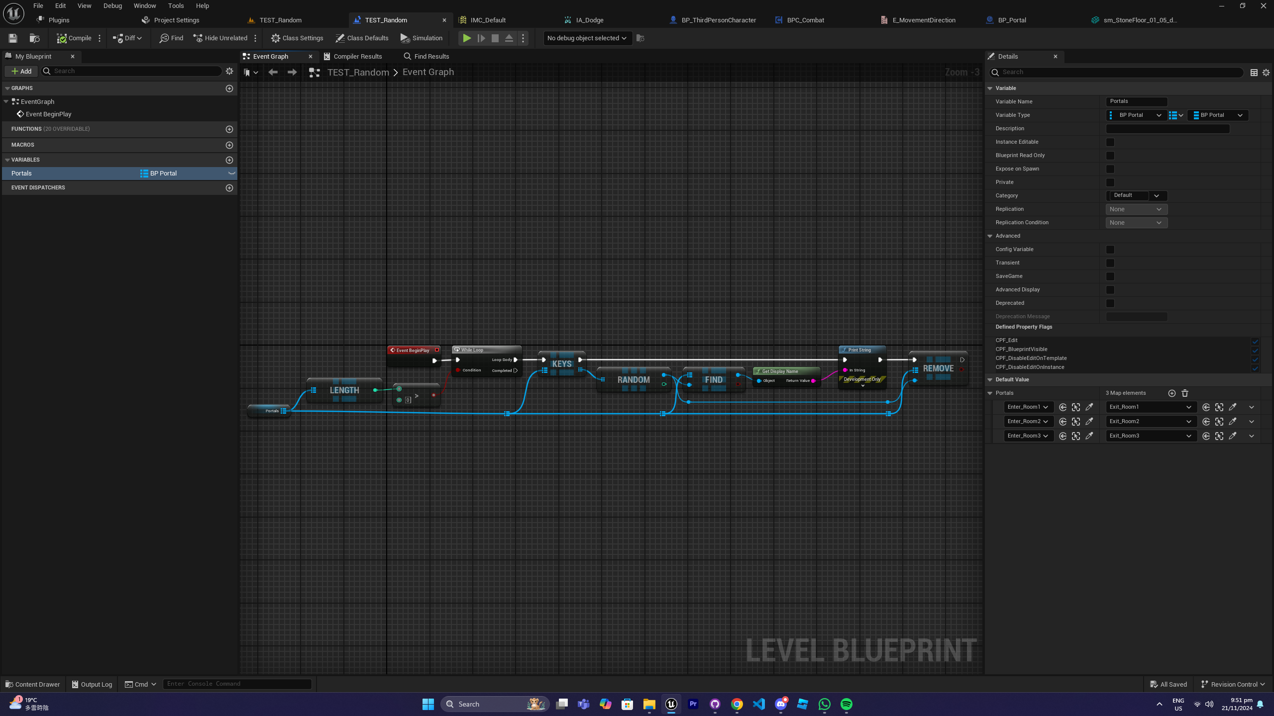Screen dimensions: 1274x716
Task: Toggle Hide Unrelated nodes
Action: (x=220, y=38)
